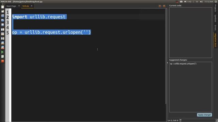Click the Follow Mode two-page icon

tap(2, 38)
